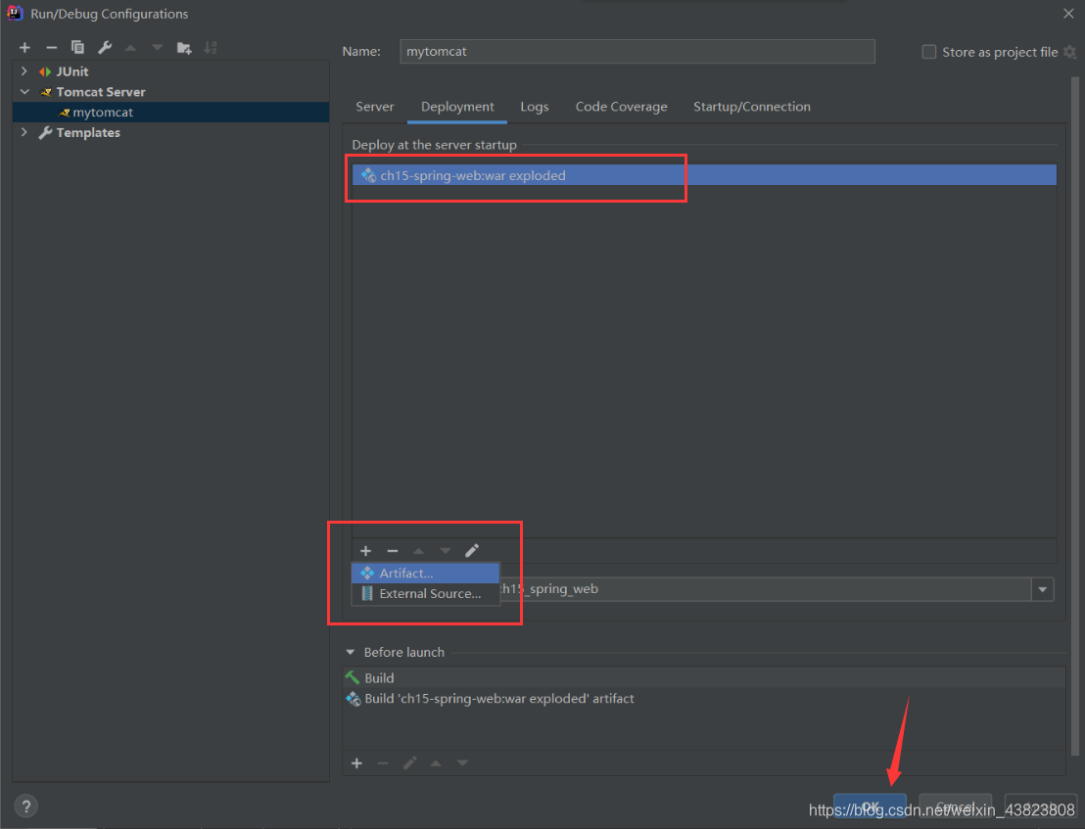The height and width of the screenshot is (829, 1085).
Task: Open the application context dropdown arrow
Action: [x=1043, y=589]
